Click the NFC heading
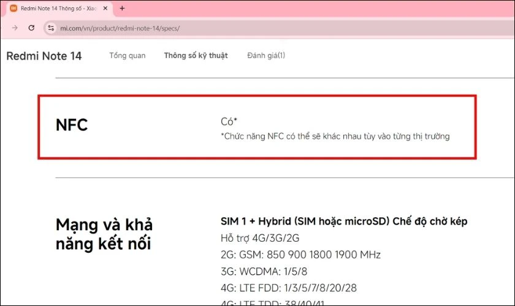515x306 pixels. 72,125
